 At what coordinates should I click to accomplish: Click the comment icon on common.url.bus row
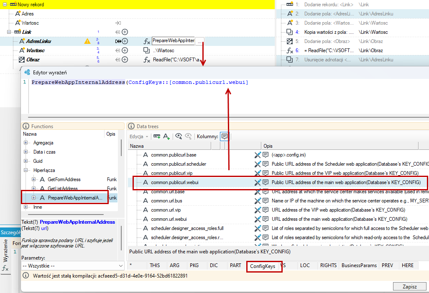click(x=266, y=201)
